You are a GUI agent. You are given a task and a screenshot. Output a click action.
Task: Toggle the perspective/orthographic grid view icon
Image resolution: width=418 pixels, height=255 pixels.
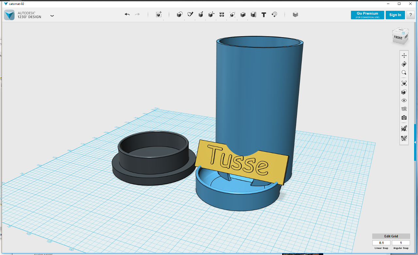(404, 109)
